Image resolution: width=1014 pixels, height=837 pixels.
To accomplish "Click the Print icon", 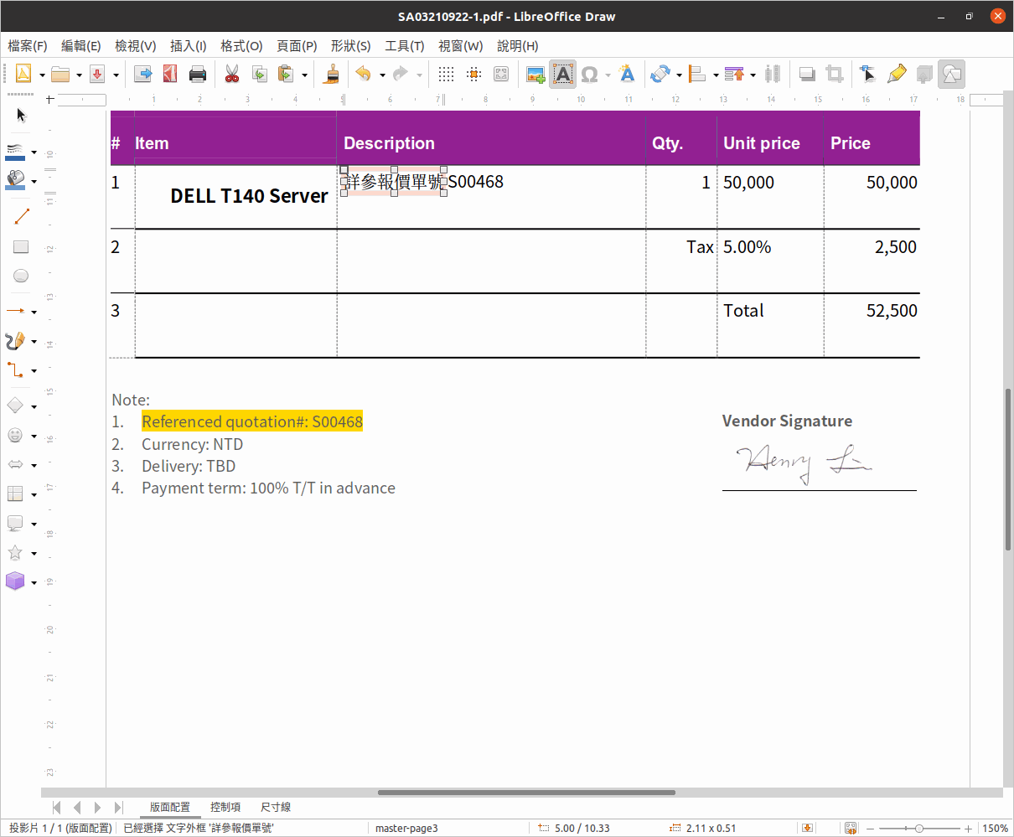I will pyautogui.click(x=198, y=75).
